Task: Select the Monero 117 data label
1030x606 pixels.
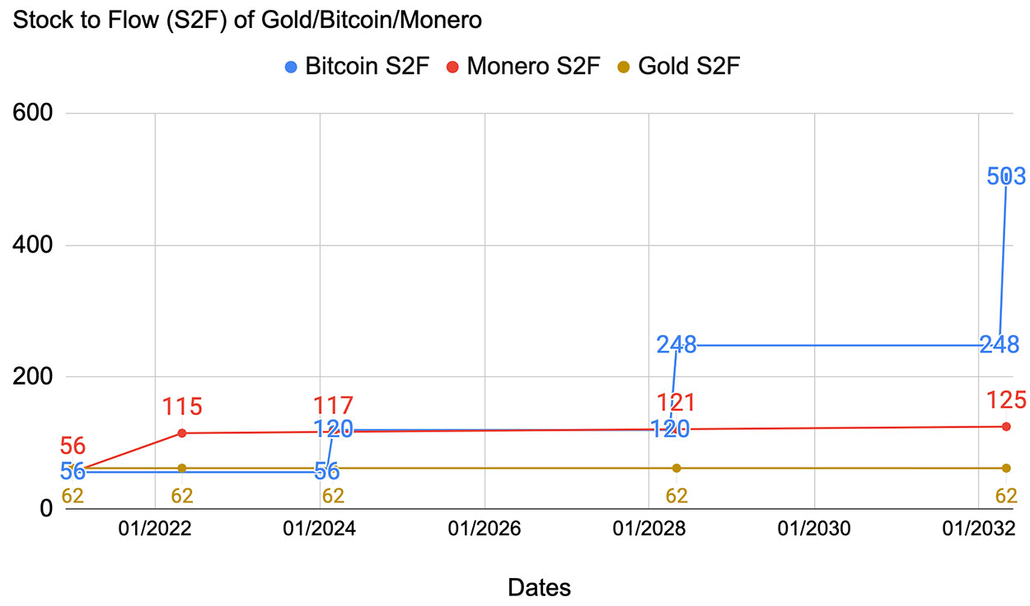Action: [x=334, y=406]
